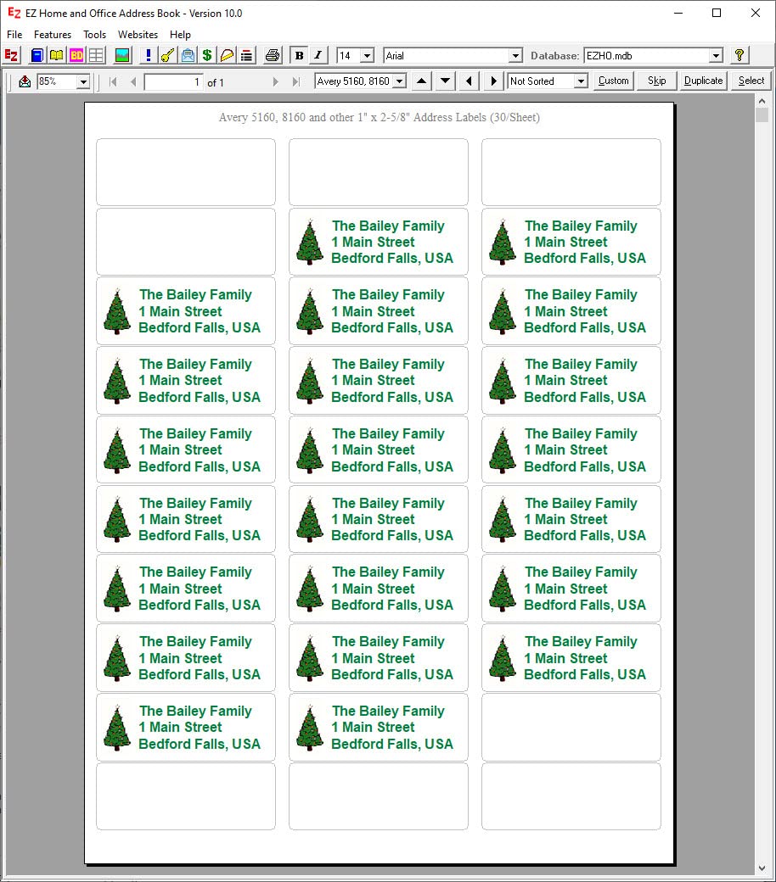Click the yellow key password icon
The width and height of the screenshot is (776, 882).
pyautogui.click(x=168, y=55)
